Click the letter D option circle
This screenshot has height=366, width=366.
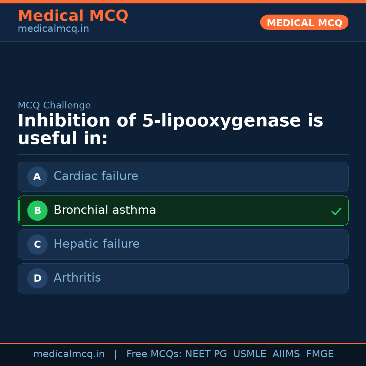coord(37,278)
